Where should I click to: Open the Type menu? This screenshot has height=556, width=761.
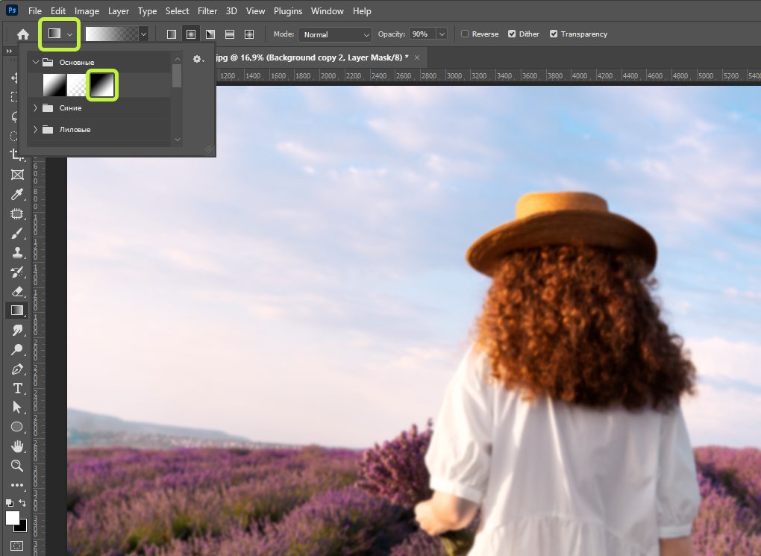pyautogui.click(x=147, y=10)
